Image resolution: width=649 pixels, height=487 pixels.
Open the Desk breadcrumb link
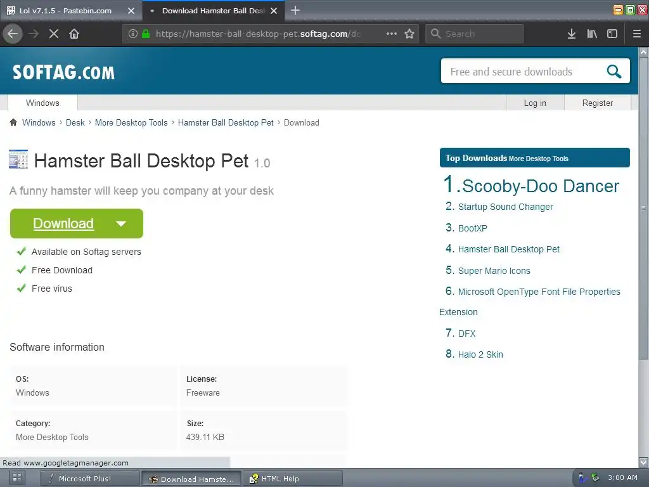[75, 122]
